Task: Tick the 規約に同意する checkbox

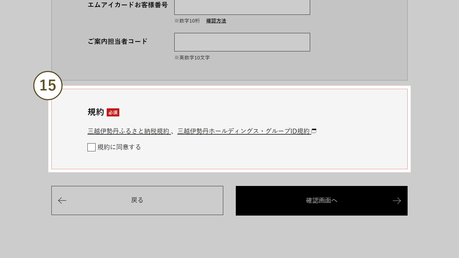Action: 91,147
